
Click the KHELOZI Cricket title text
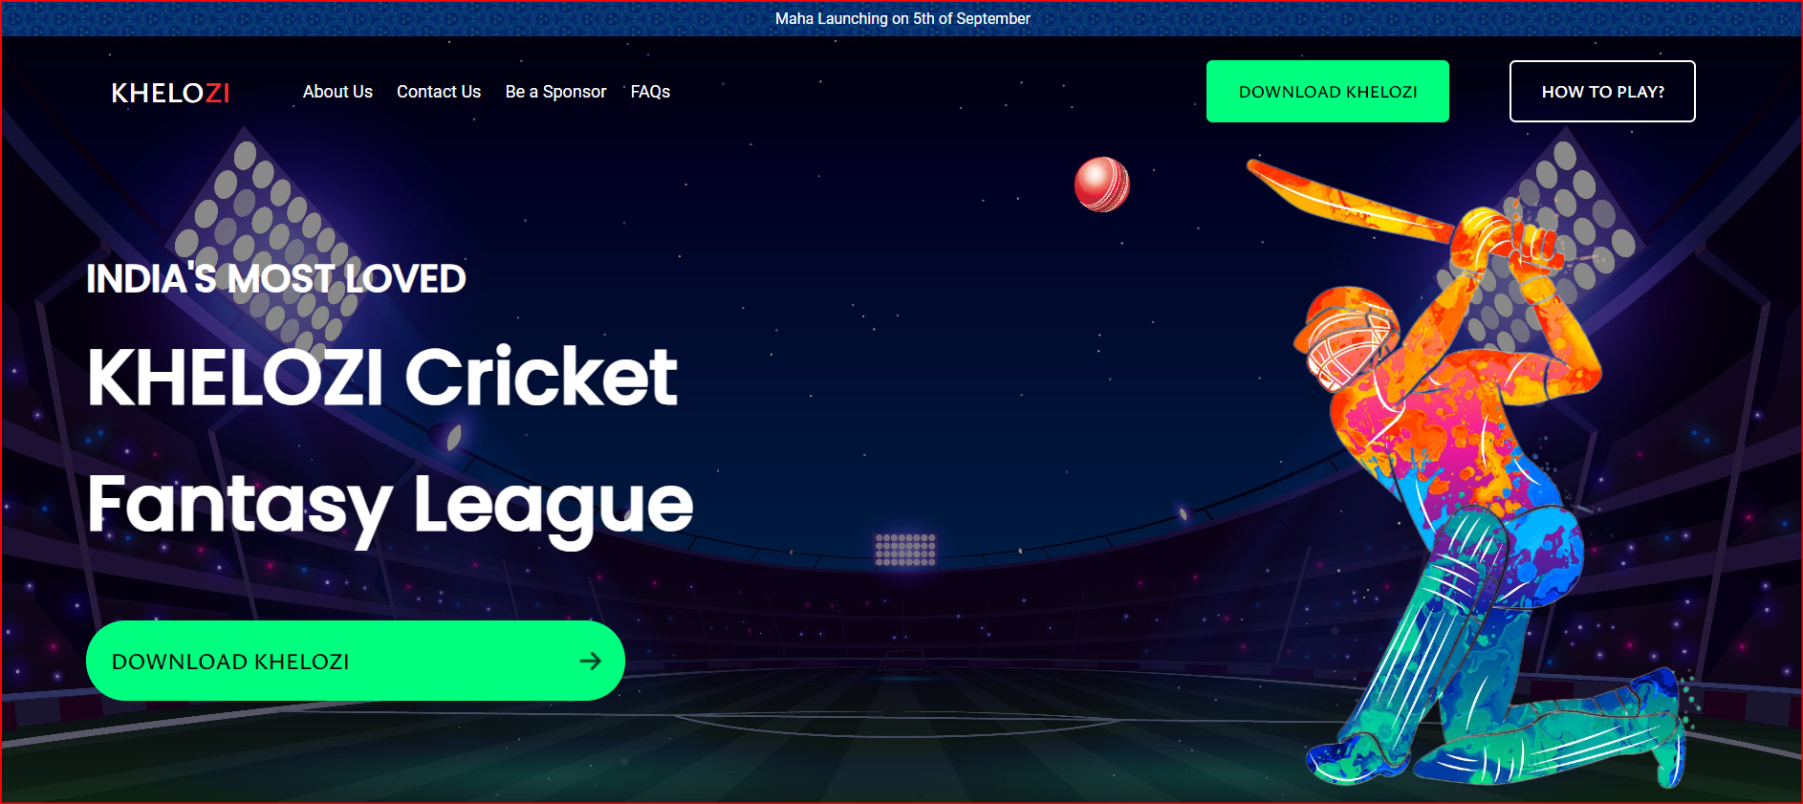[382, 377]
